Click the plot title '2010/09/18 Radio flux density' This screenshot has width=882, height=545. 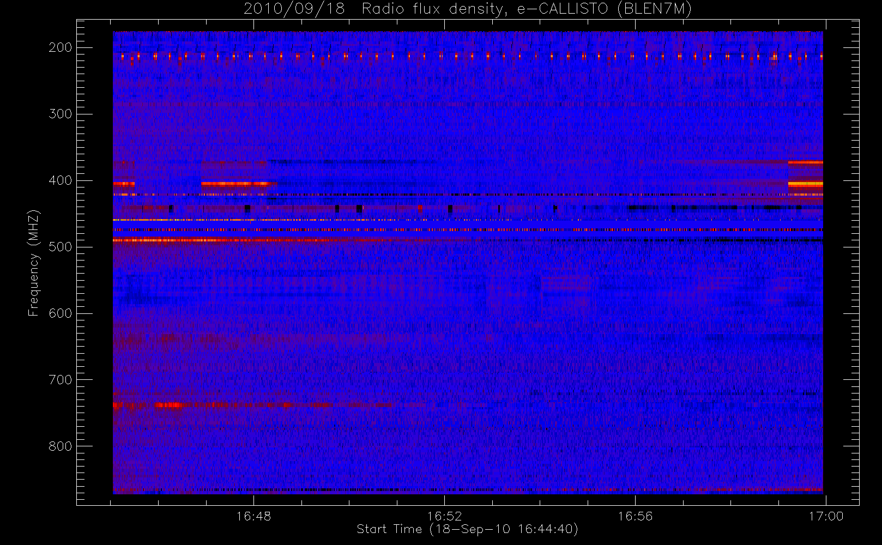click(468, 9)
